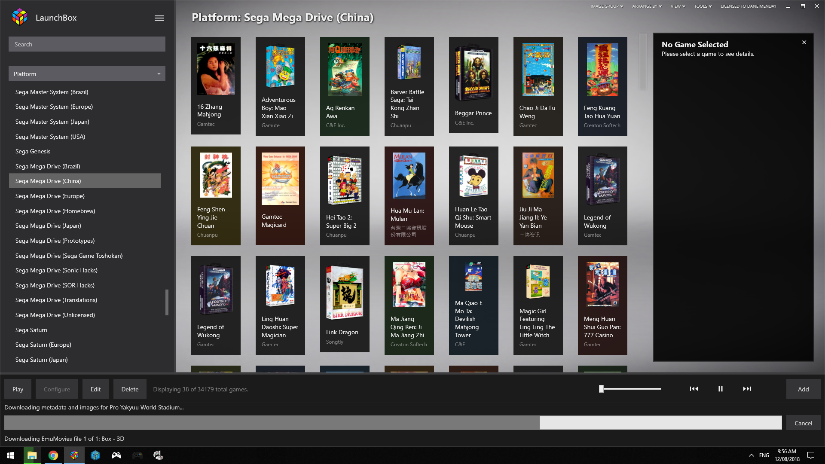Skip to next music track
Image resolution: width=825 pixels, height=464 pixels.
pos(747,389)
